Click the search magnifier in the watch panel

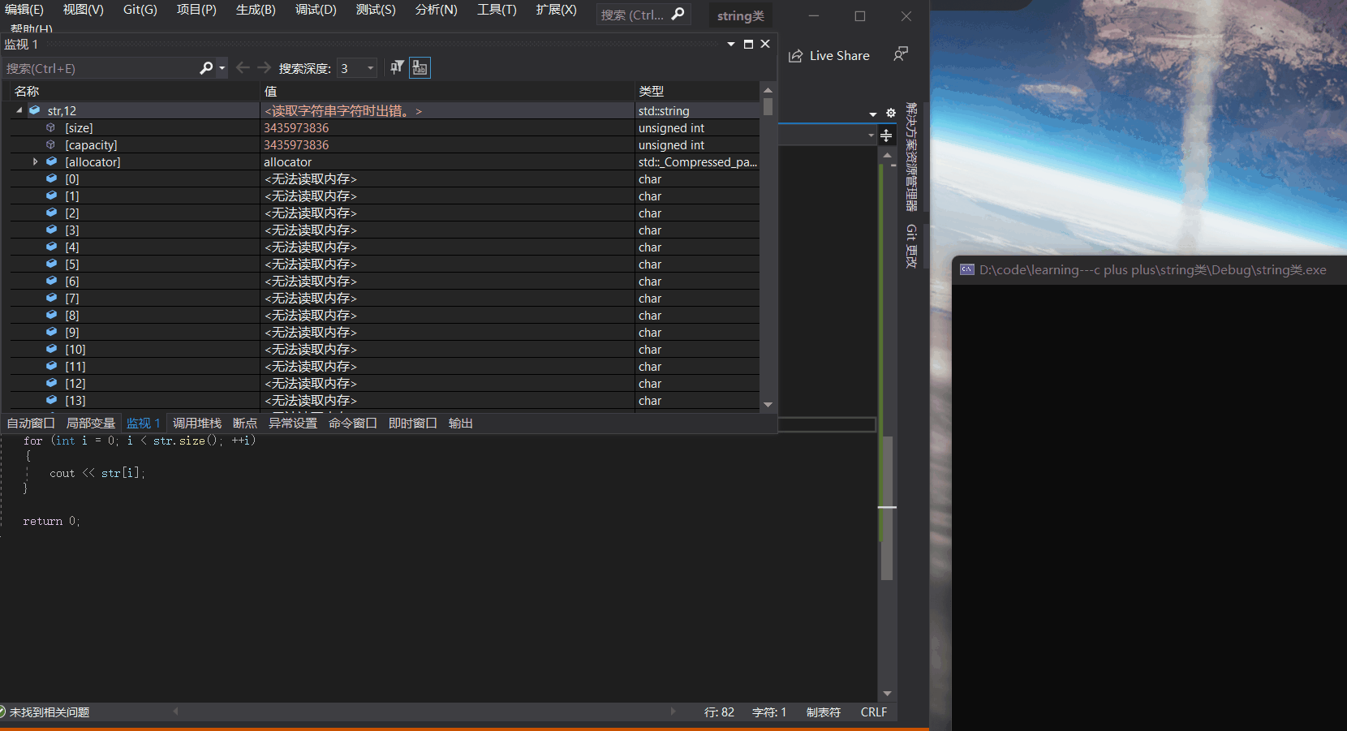[x=206, y=68]
